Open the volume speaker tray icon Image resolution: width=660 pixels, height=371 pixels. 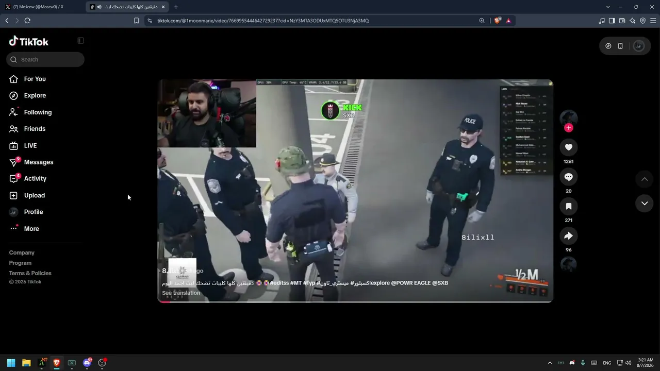click(629, 363)
